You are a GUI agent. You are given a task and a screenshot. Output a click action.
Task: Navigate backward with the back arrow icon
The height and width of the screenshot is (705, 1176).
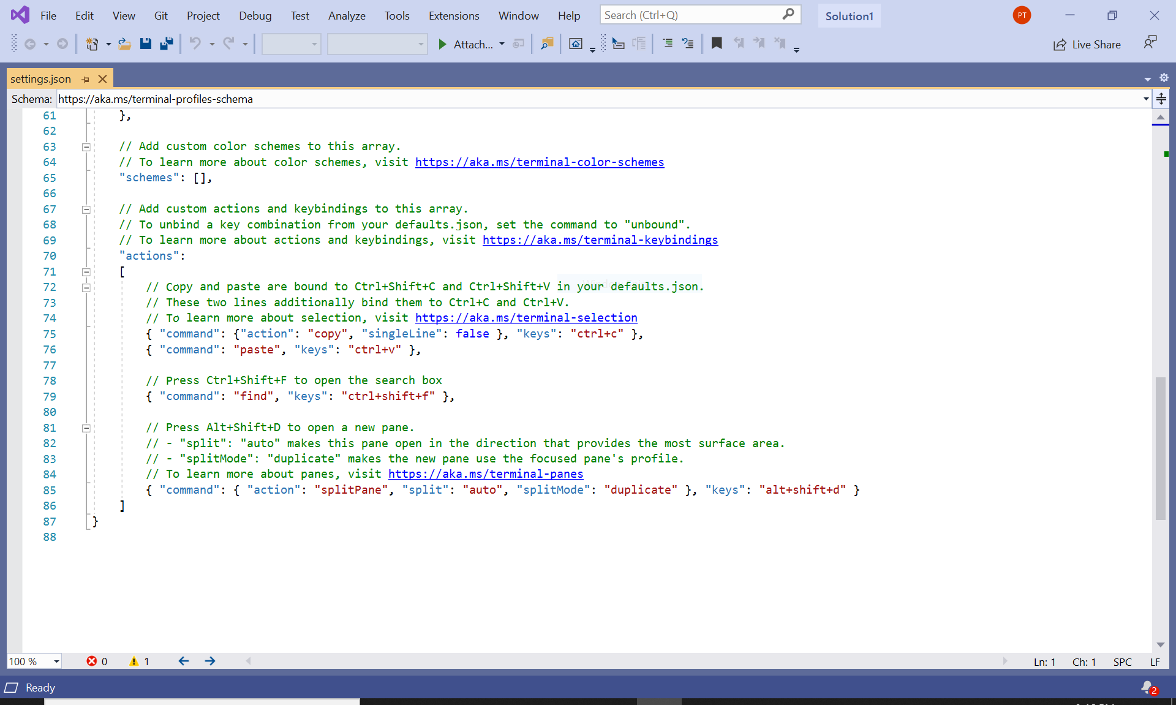(29, 44)
